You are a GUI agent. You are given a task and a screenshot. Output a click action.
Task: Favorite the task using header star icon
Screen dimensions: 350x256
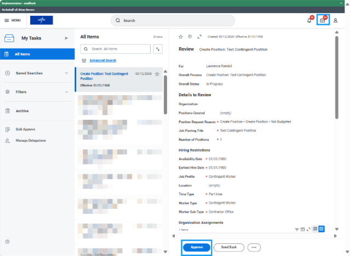181,37
